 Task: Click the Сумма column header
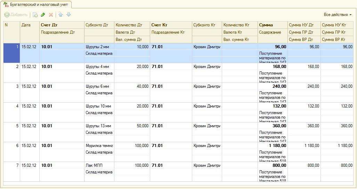pos(273,25)
